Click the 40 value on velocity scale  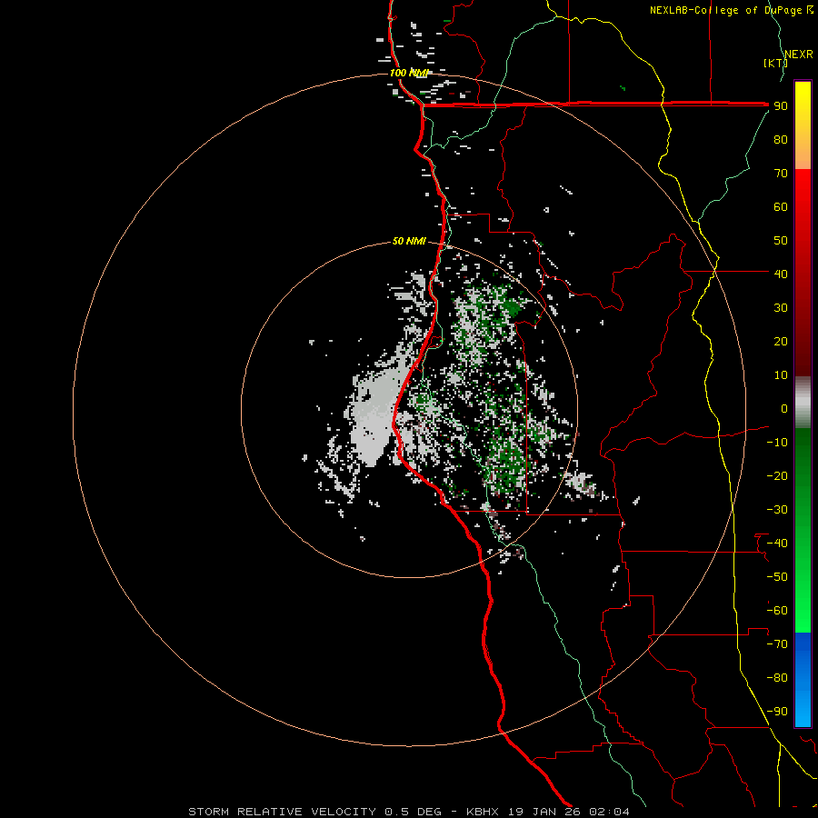pos(781,274)
